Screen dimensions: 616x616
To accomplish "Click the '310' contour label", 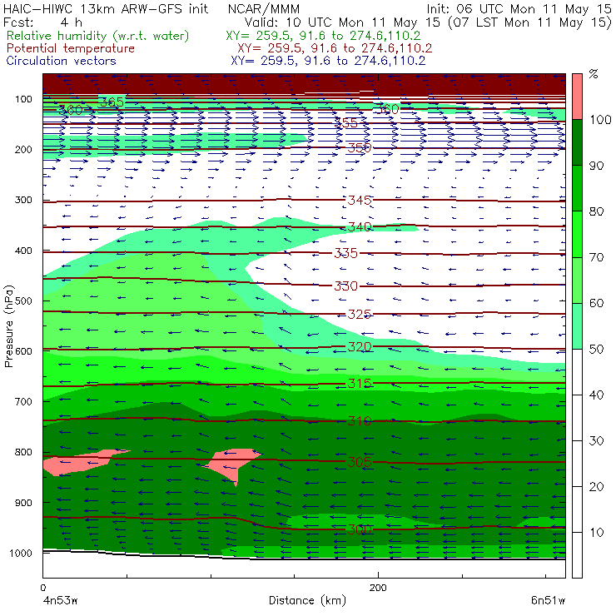I will 360,421.
